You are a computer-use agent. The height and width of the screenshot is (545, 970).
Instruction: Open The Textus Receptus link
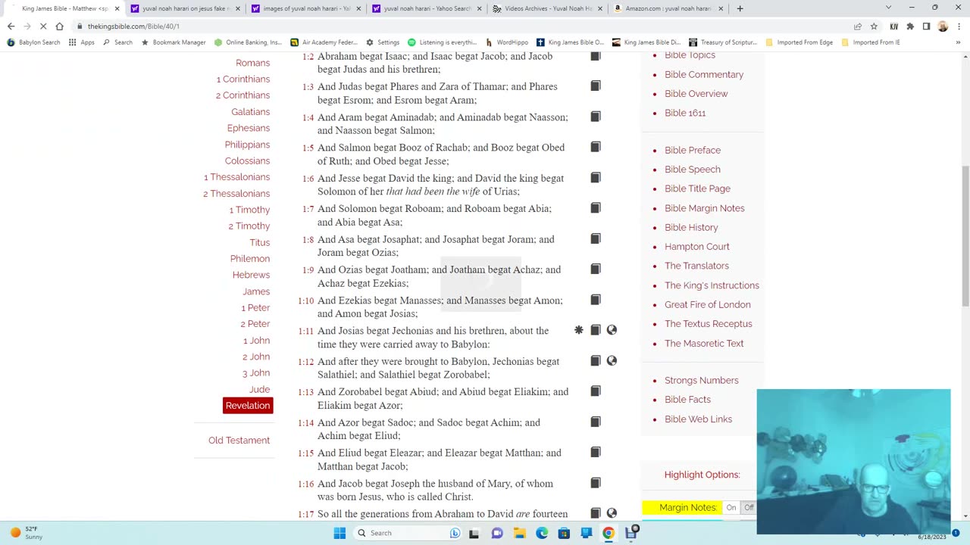tap(709, 324)
